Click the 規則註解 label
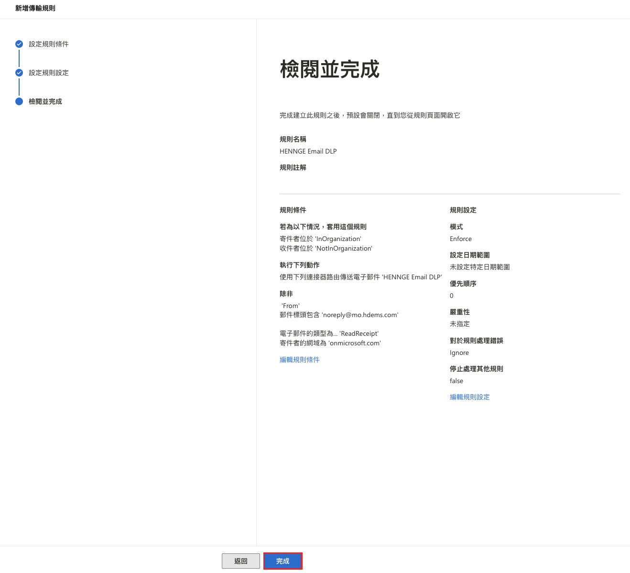630x573 pixels. pos(293,167)
